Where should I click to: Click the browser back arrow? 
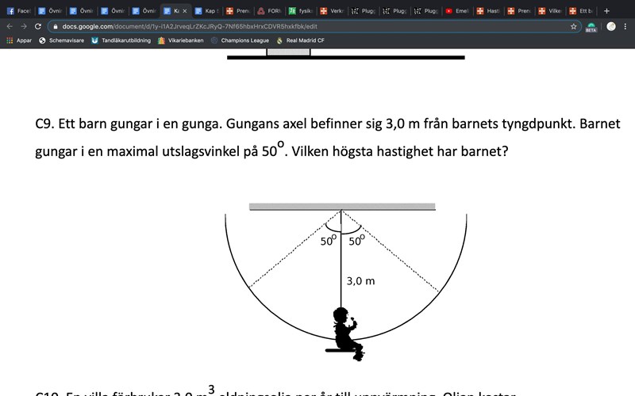[x=10, y=26]
